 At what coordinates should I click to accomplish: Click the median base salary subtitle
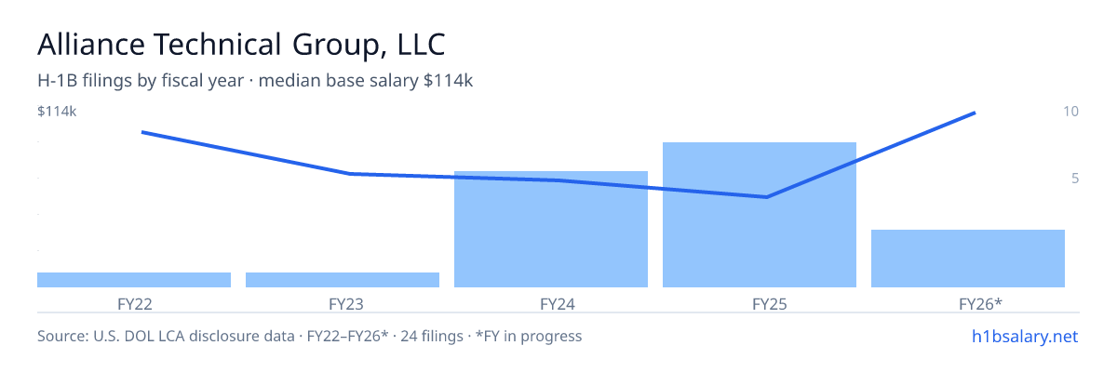(255, 81)
